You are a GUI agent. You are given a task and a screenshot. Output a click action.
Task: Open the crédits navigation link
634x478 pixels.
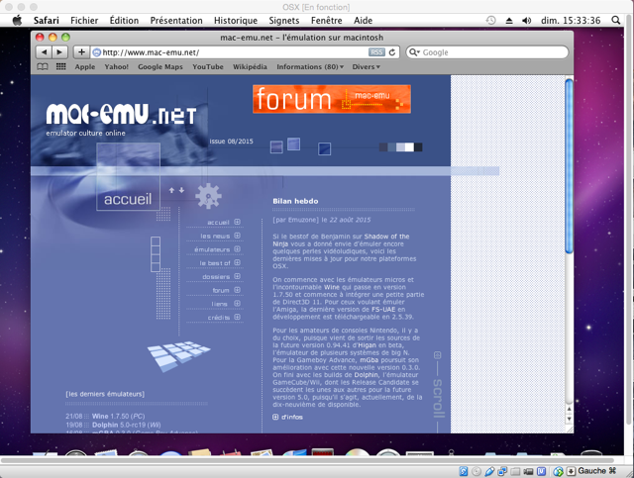[219, 318]
